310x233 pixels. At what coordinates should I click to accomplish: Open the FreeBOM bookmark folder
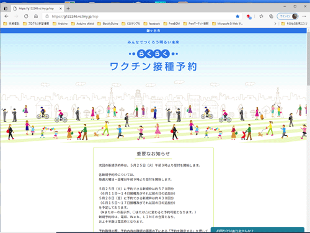(x=172, y=24)
